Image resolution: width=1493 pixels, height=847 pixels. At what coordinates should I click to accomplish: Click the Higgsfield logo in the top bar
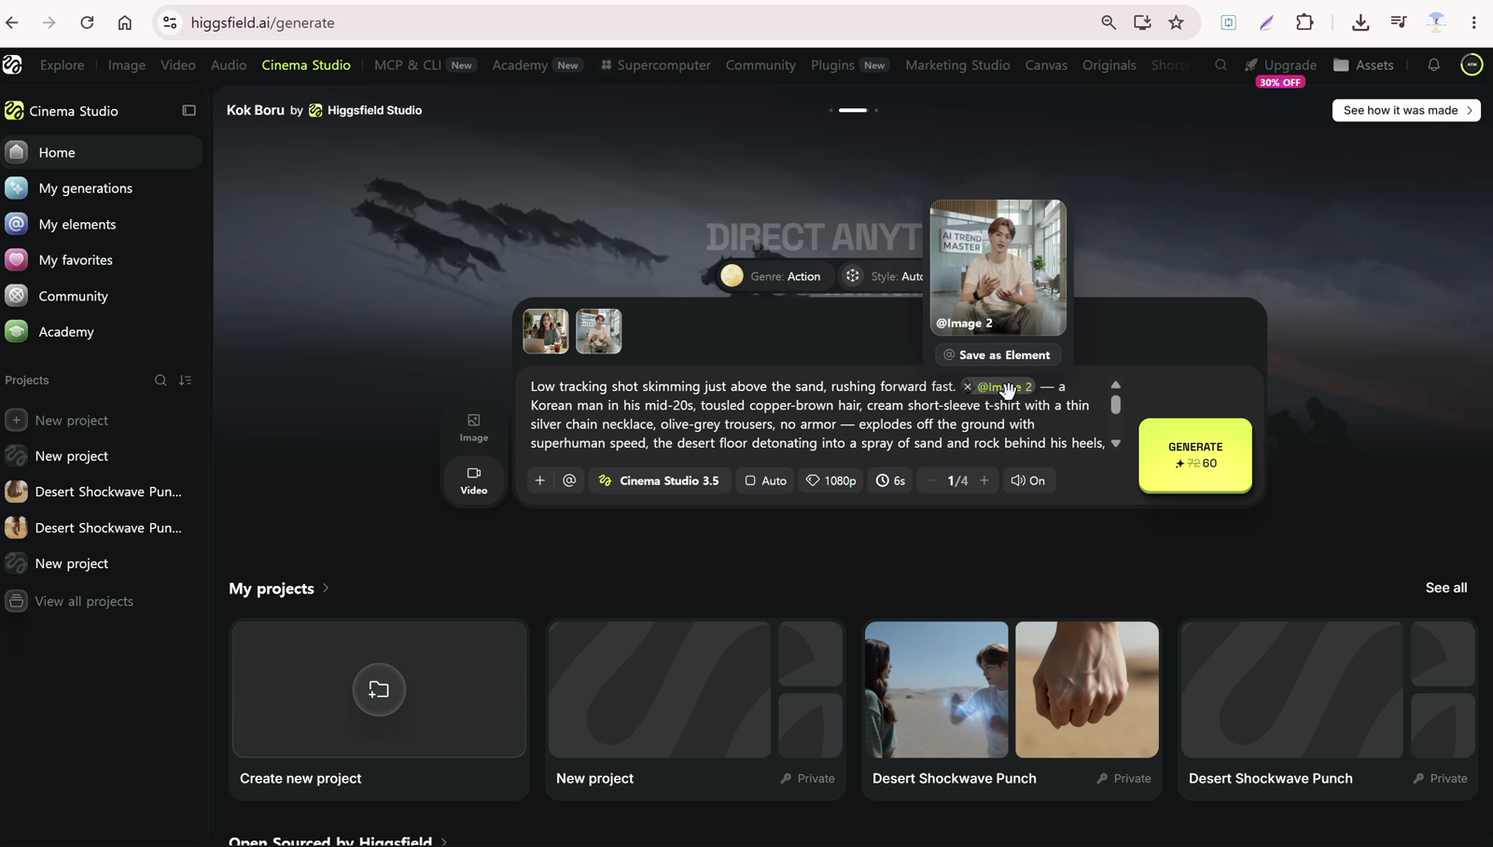(x=12, y=64)
